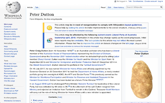This screenshot has height=103, width=165.
Task: Click Create a book
Action: tap(10, 88)
